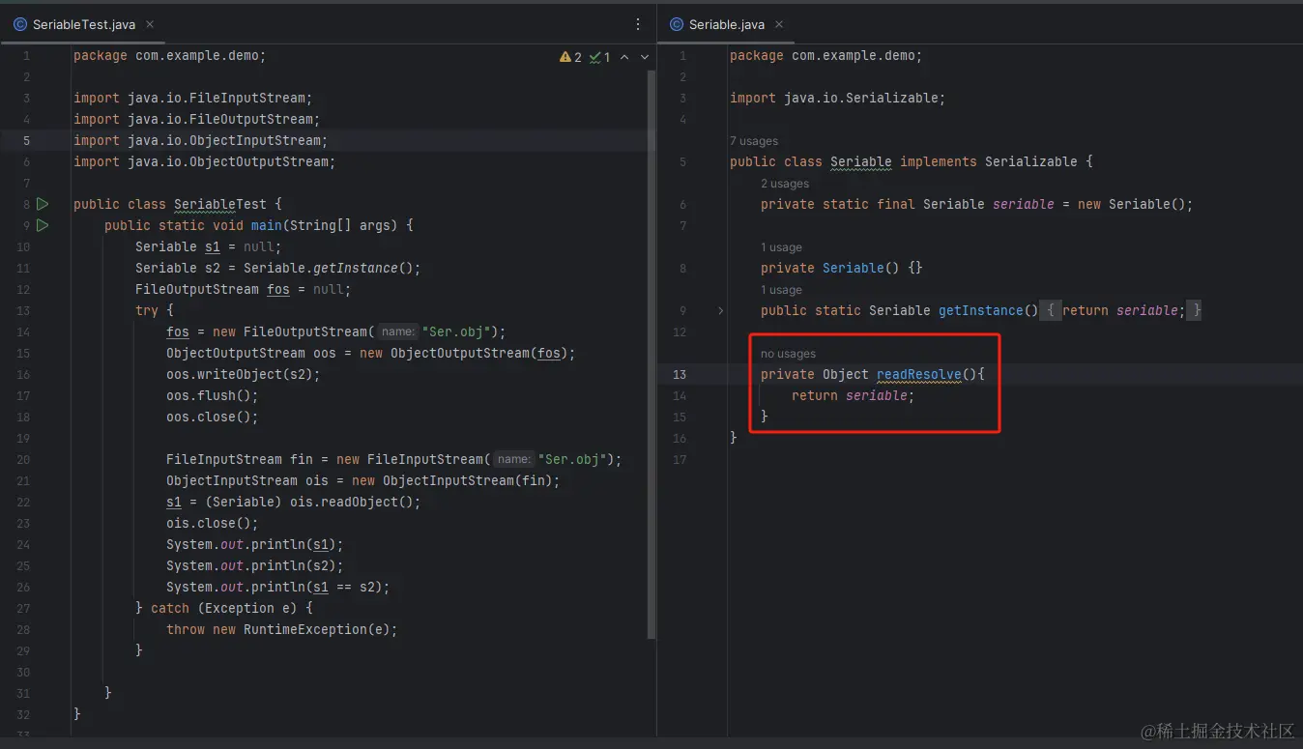The height and width of the screenshot is (749, 1303).
Task: Click the "import java.io.ObjectOutputStream;" line
Action: [x=205, y=161]
